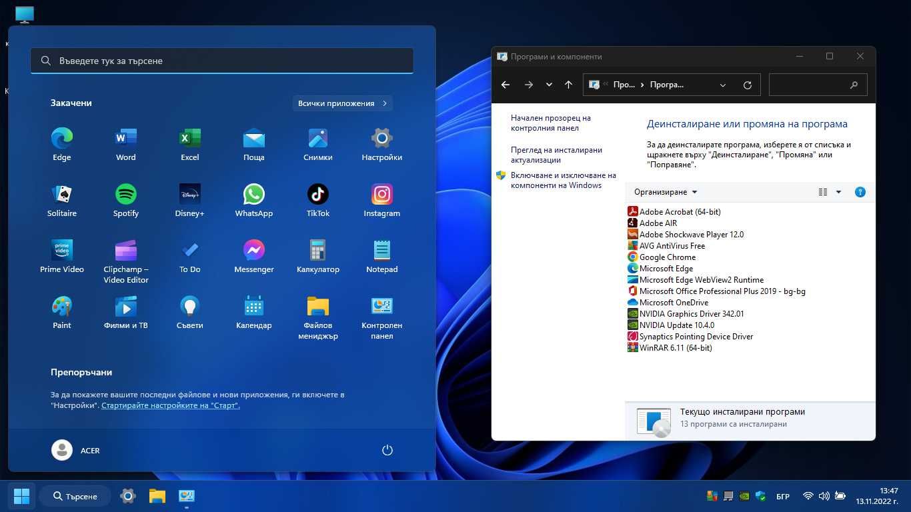Screen dimensions: 911x512
Task: Launch Paint
Action: [62, 313]
